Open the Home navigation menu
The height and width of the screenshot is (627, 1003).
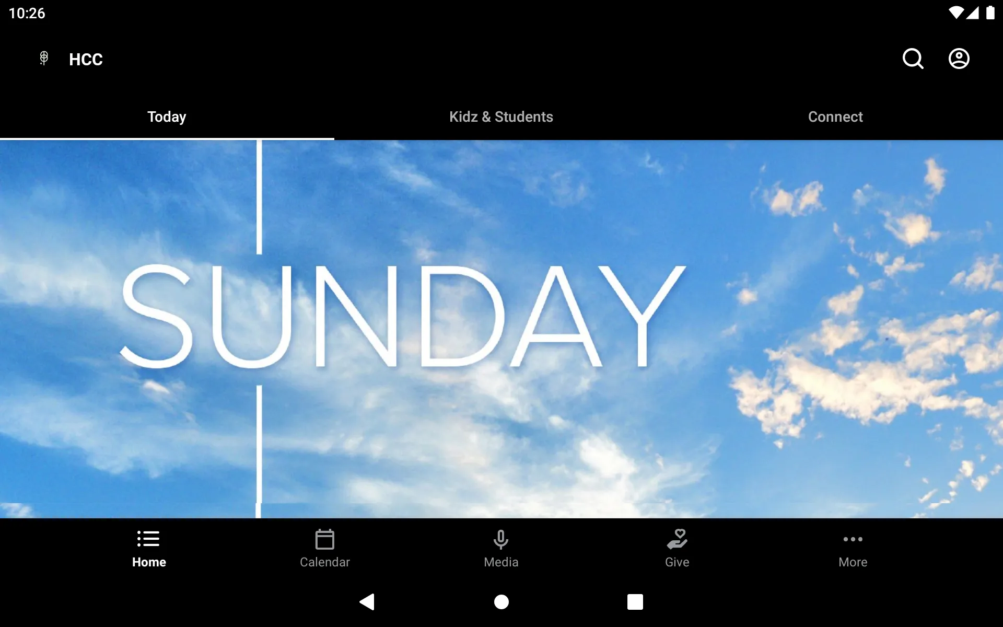coord(149,548)
